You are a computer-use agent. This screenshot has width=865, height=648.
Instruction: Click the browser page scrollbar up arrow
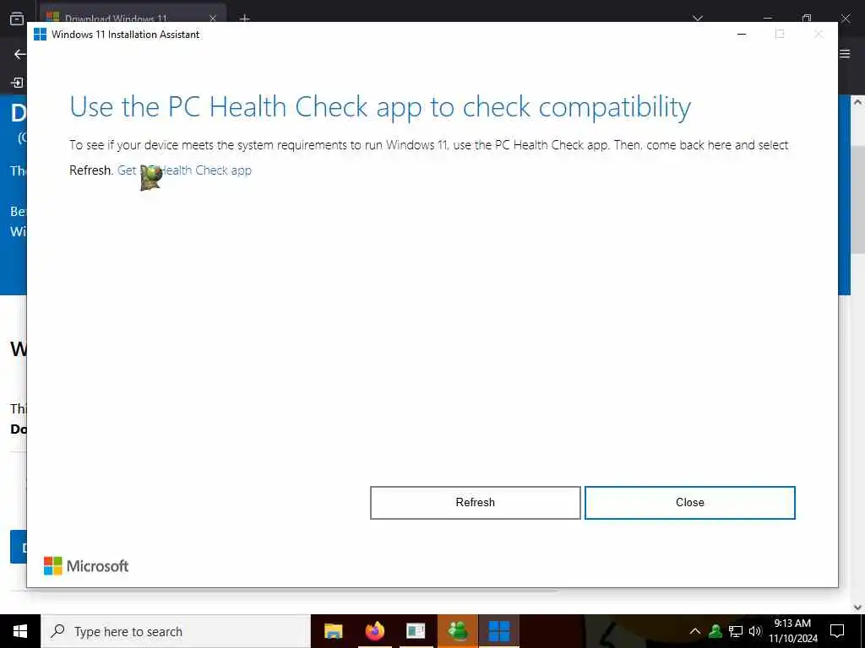click(857, 102)
